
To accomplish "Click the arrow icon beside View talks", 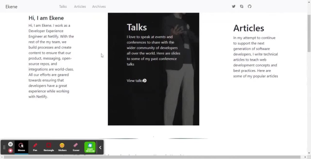I will coord(145,81).
